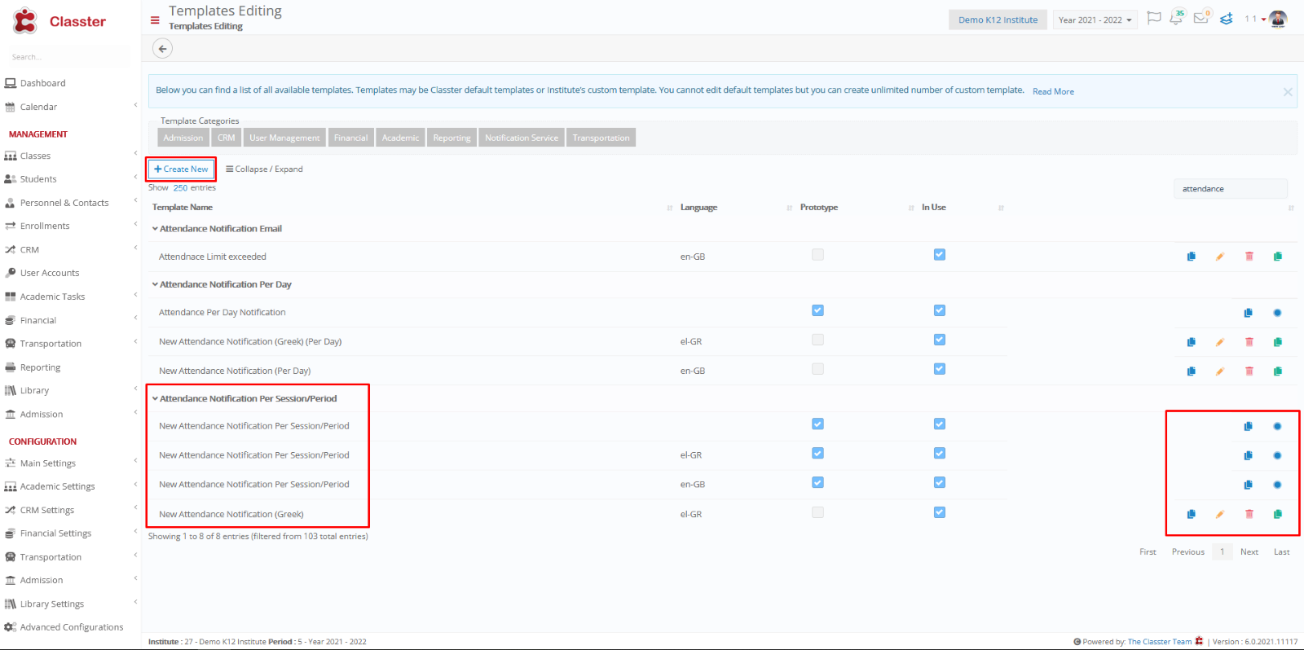Delete the last New Attendance Notification (Greek) row
Screen dimensions: 1304x650
pyautogui.click(x=1249, y=514)
